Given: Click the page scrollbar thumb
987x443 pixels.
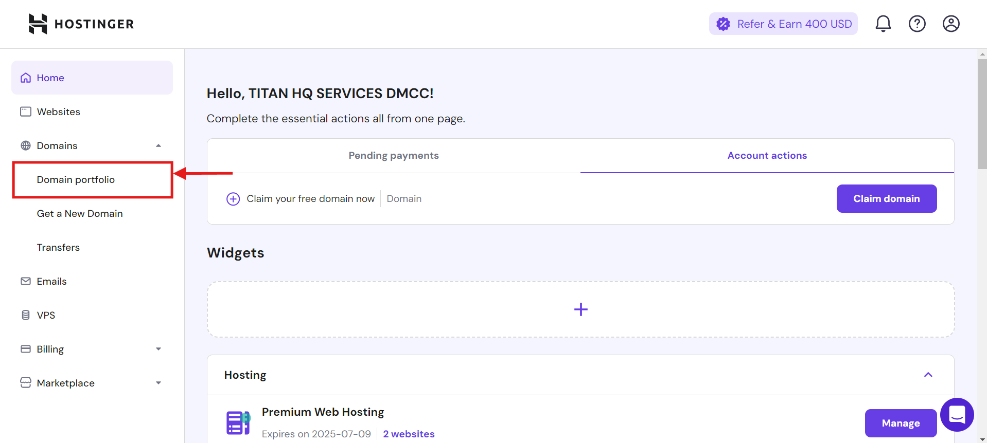Looking at the screenshot, I should pyautogui.click(x=982, y=114).
